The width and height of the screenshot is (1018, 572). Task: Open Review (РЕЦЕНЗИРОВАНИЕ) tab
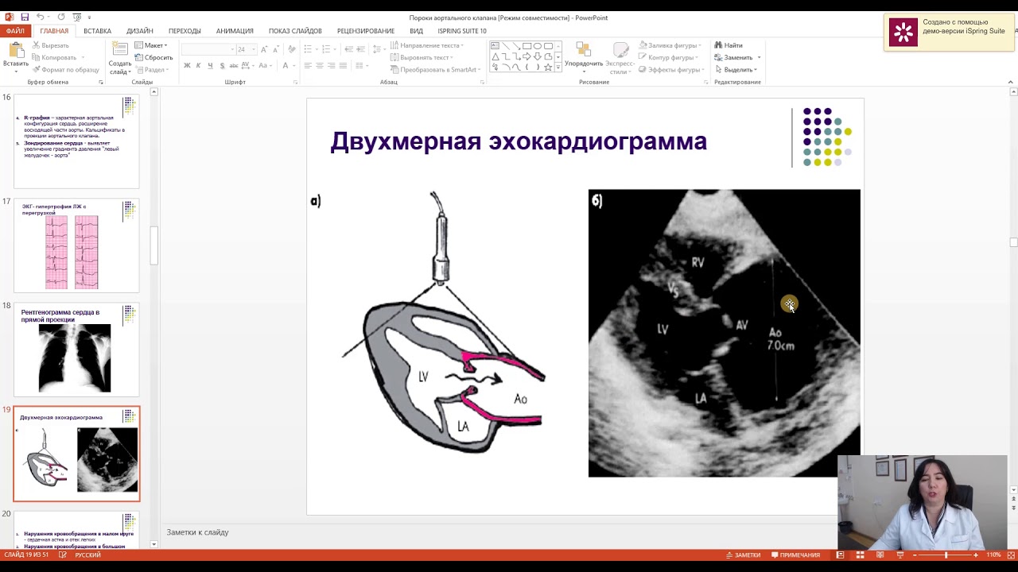[366, 31]
